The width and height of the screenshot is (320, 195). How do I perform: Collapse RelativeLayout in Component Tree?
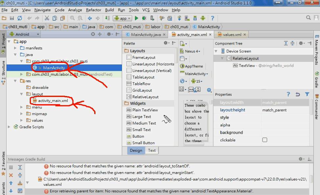pyautogui.click(x=222, y=58)
